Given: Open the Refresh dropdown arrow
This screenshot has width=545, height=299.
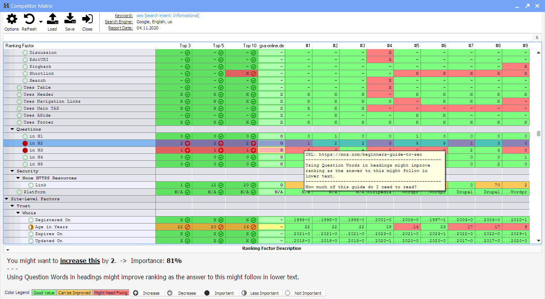Looking at the screenshot, I should coord(41,22).
